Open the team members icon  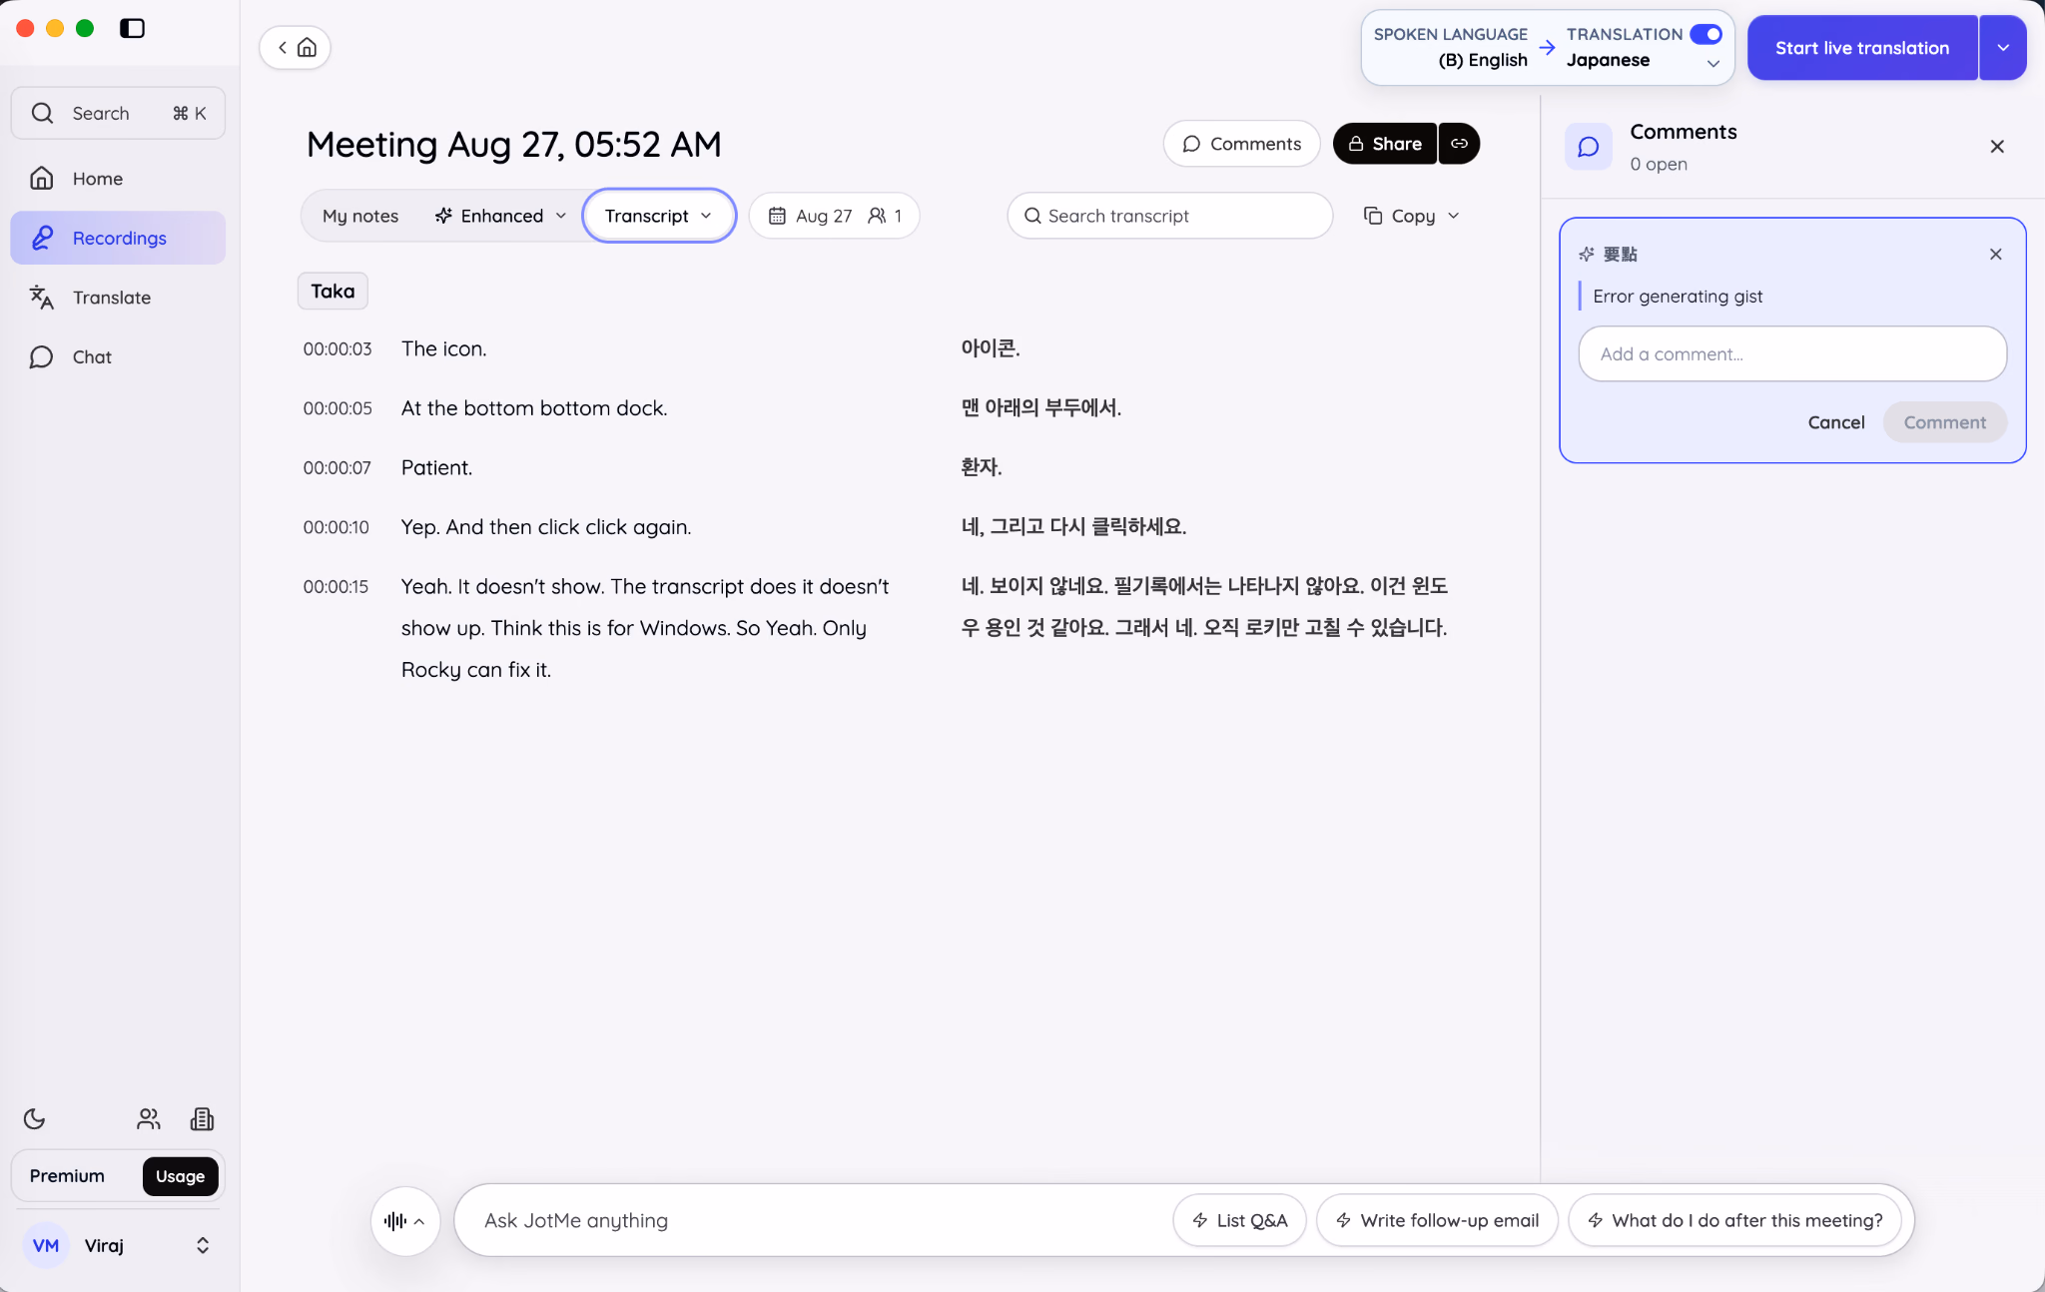coord(149,1118)
